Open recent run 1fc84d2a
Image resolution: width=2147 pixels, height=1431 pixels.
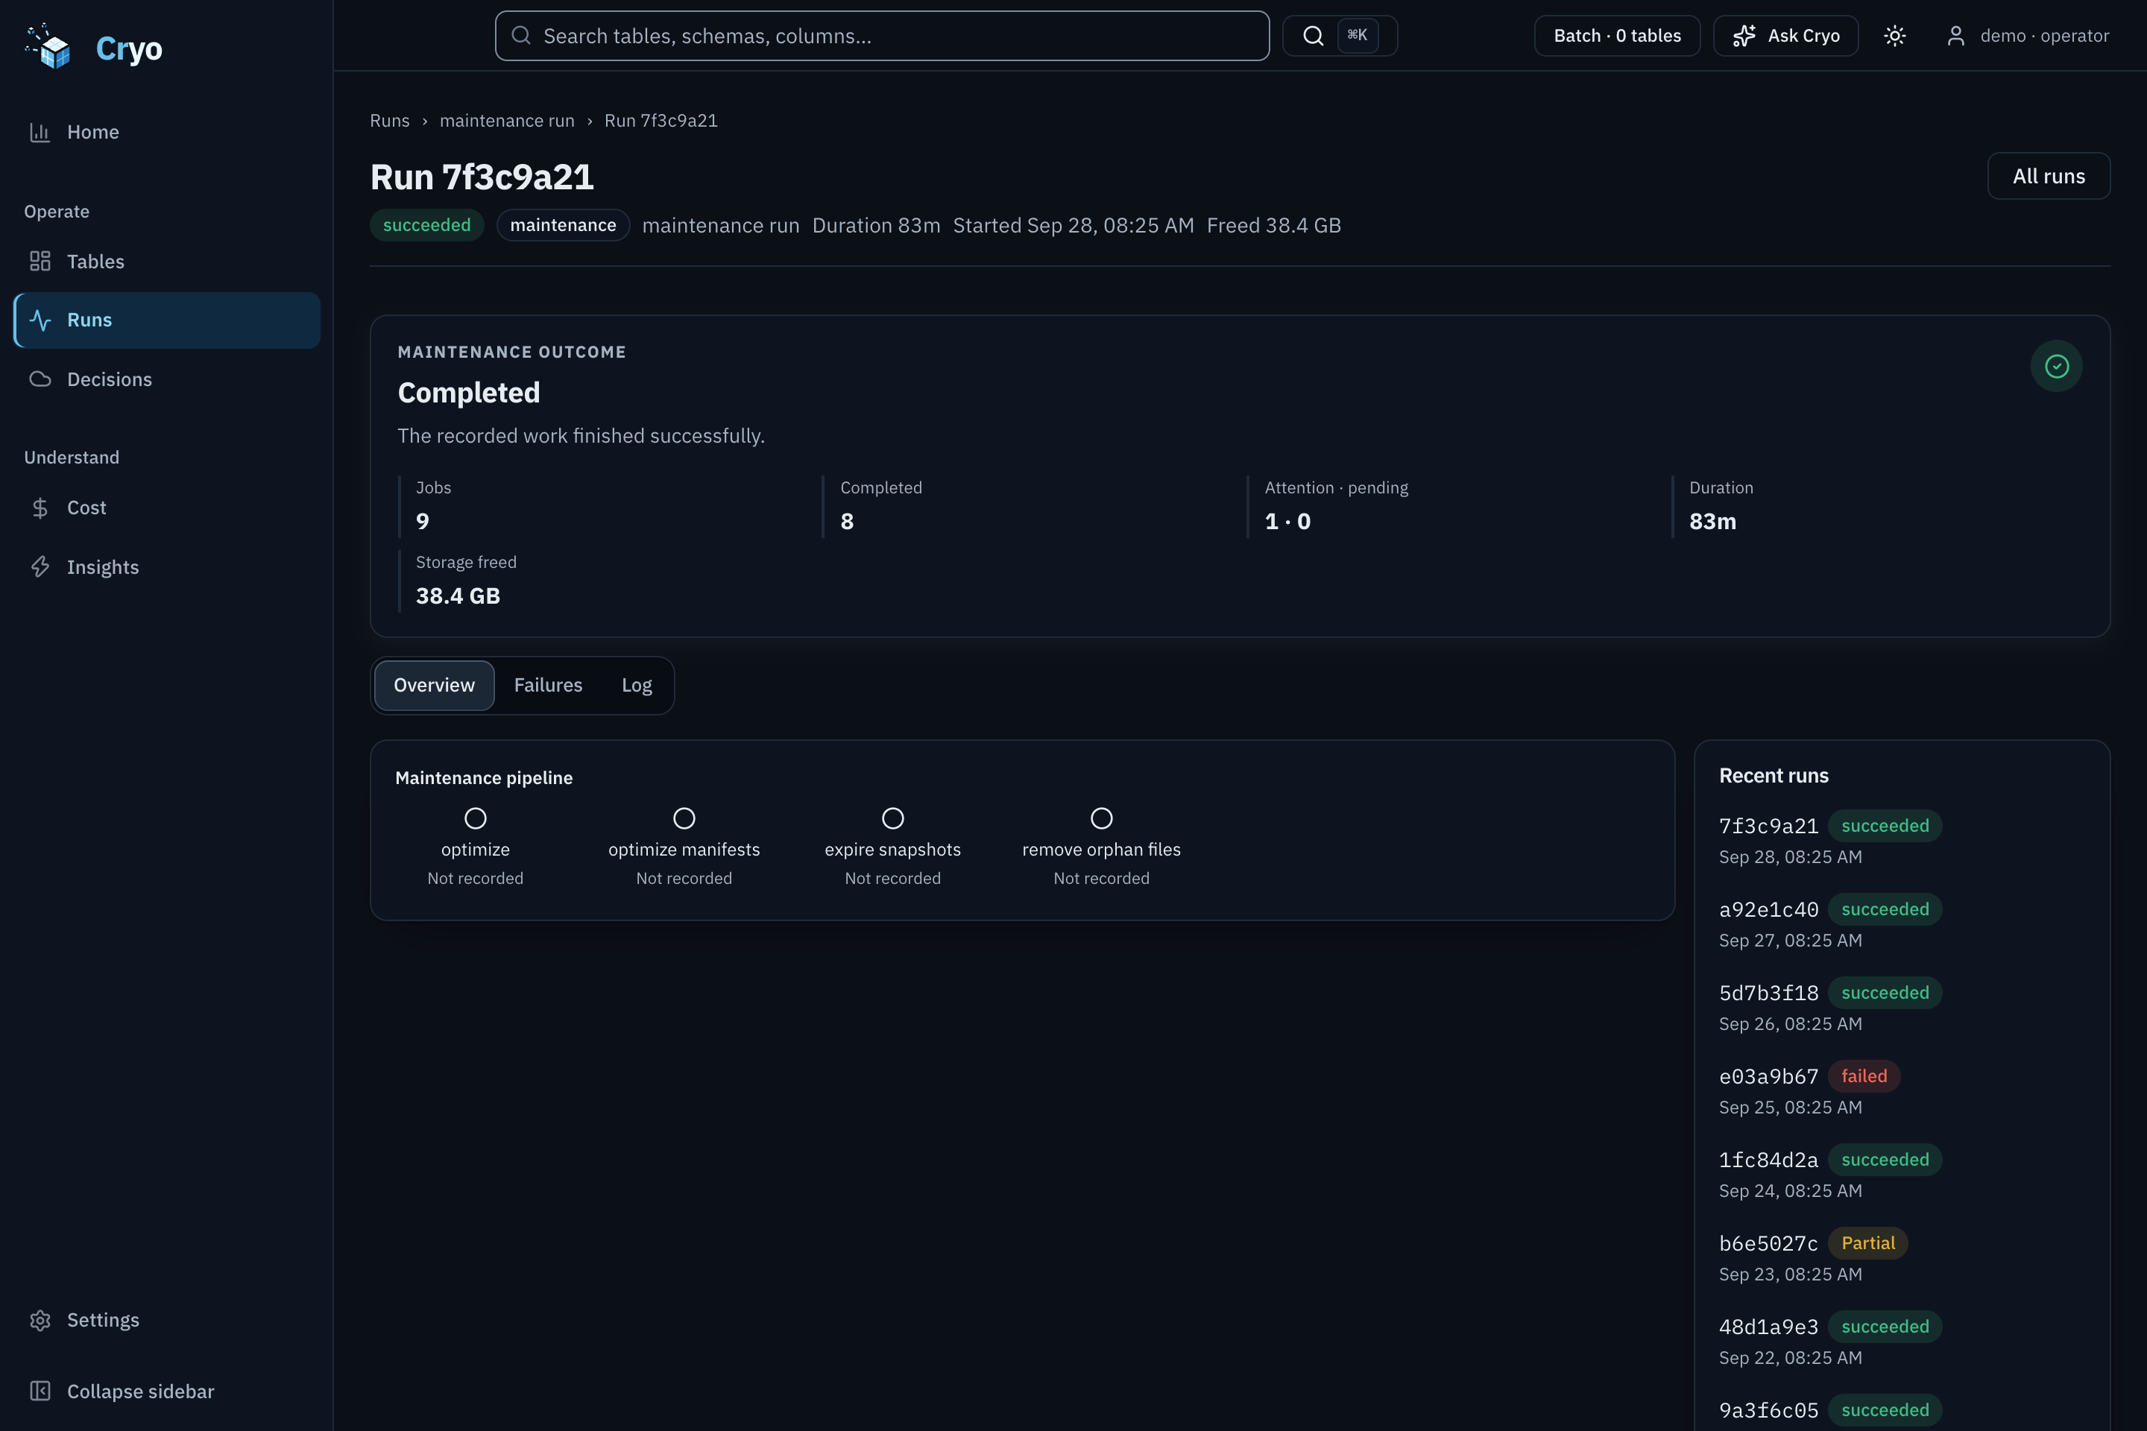[x=1768, y=1160]
